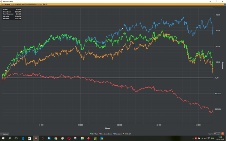Toggle the Non Showdown legend entry
This screenshot has width=226, height=141.
pyautogui.click(x=105, y=134)
